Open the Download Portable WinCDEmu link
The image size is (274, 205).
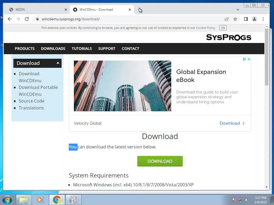pyautogui.click(x=38, y=91)
